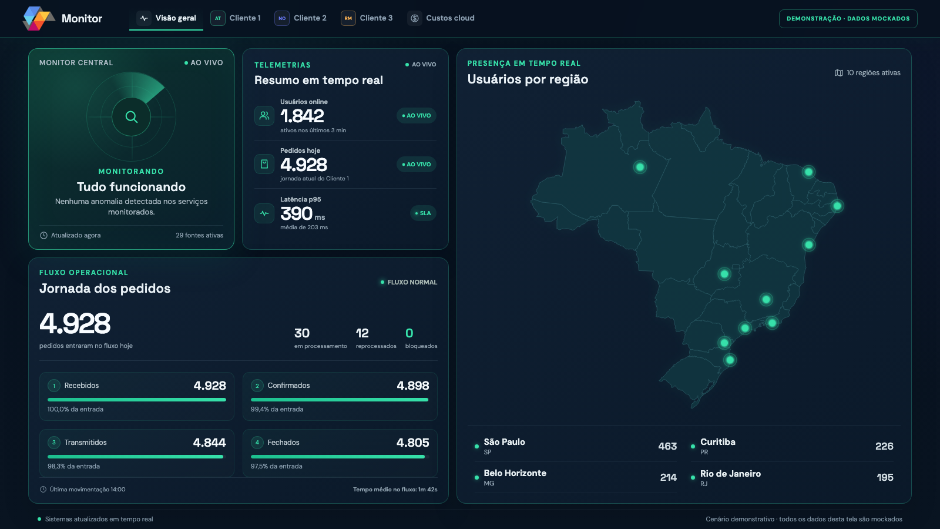Click step number 2 icon Confirmados

(x=257, y=386)
